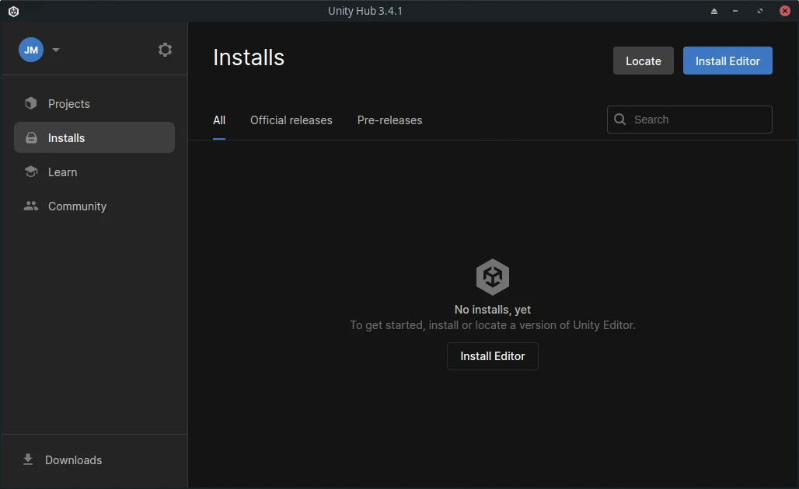Click the Community people icon
This screenshot has height=489, width=799.
click(x=31, y=206)
